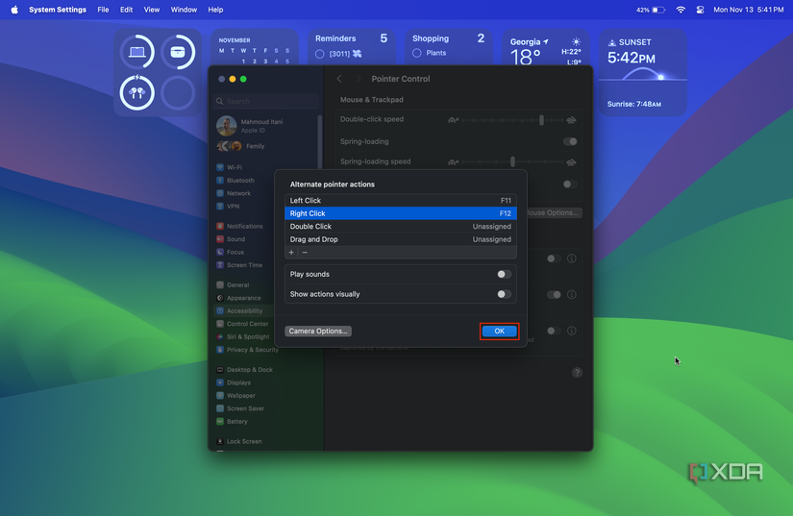Toggle Play sounds switch
Viewport: 793px width, 516px height.
[504, 274]
